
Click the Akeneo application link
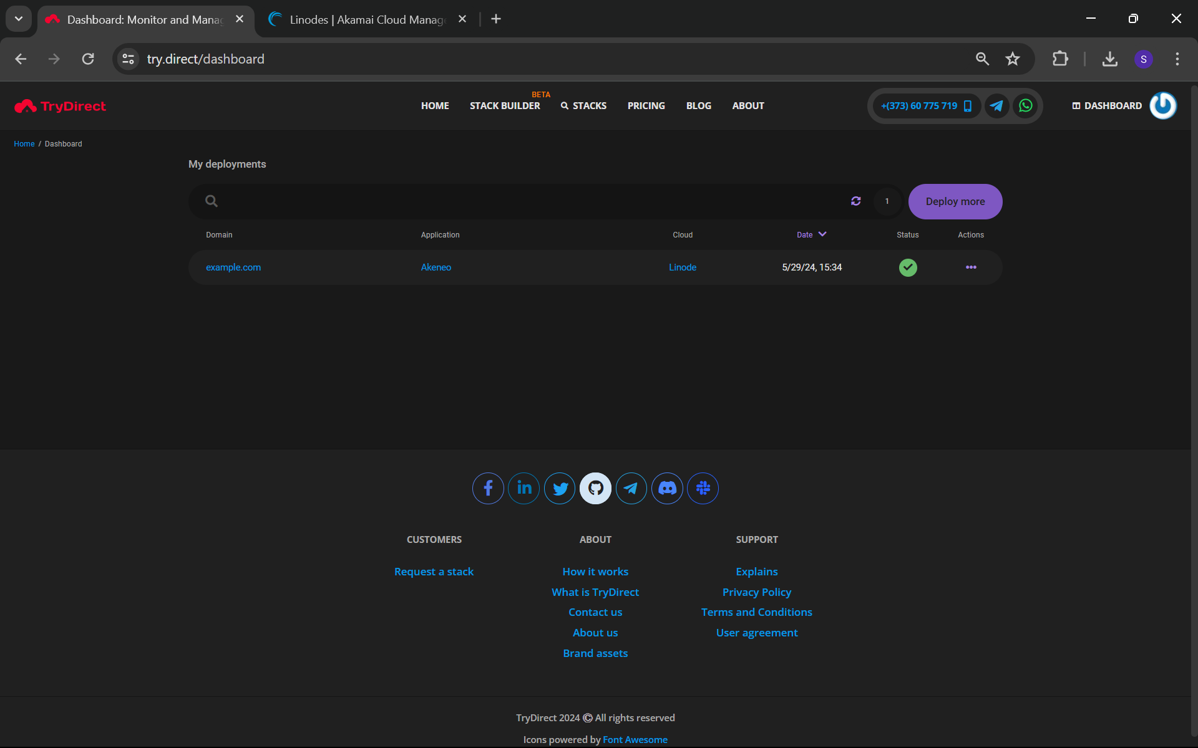coord(436,266)
